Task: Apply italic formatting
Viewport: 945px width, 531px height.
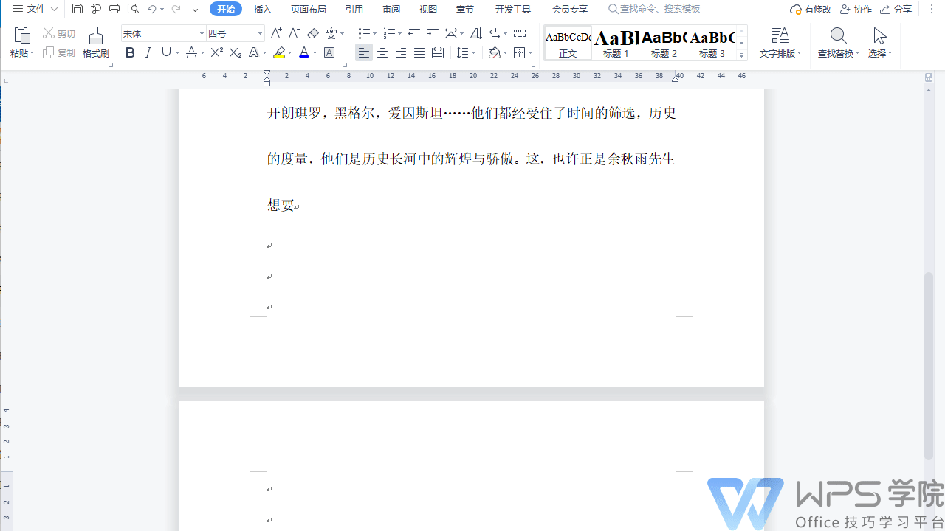Action: point(148,52)
